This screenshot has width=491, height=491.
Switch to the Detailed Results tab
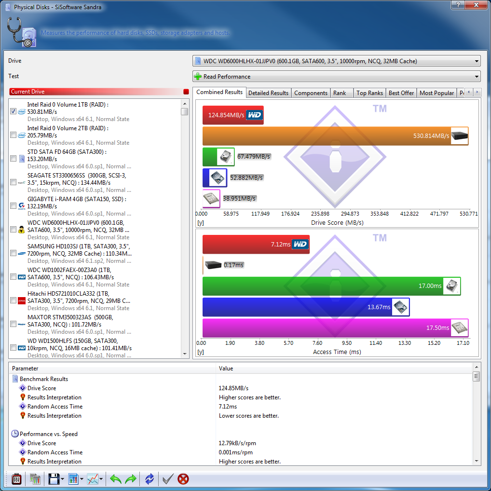pos(268,93)
